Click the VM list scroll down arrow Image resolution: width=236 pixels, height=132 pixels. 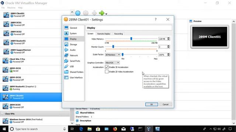coord(72,123)
